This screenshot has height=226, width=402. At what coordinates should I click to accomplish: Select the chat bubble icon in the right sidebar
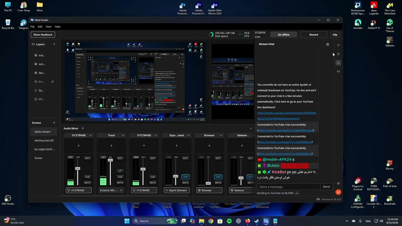[338, 63]
